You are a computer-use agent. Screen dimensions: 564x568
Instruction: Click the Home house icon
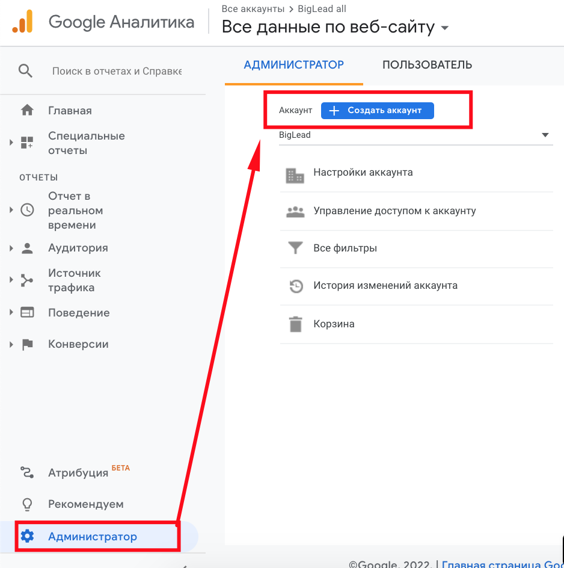click(x=27, y=111)
